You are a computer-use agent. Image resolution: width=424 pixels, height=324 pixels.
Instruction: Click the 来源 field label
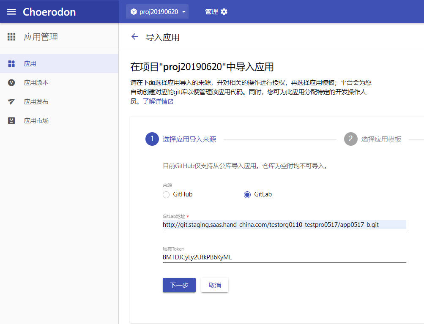[167, 185]
